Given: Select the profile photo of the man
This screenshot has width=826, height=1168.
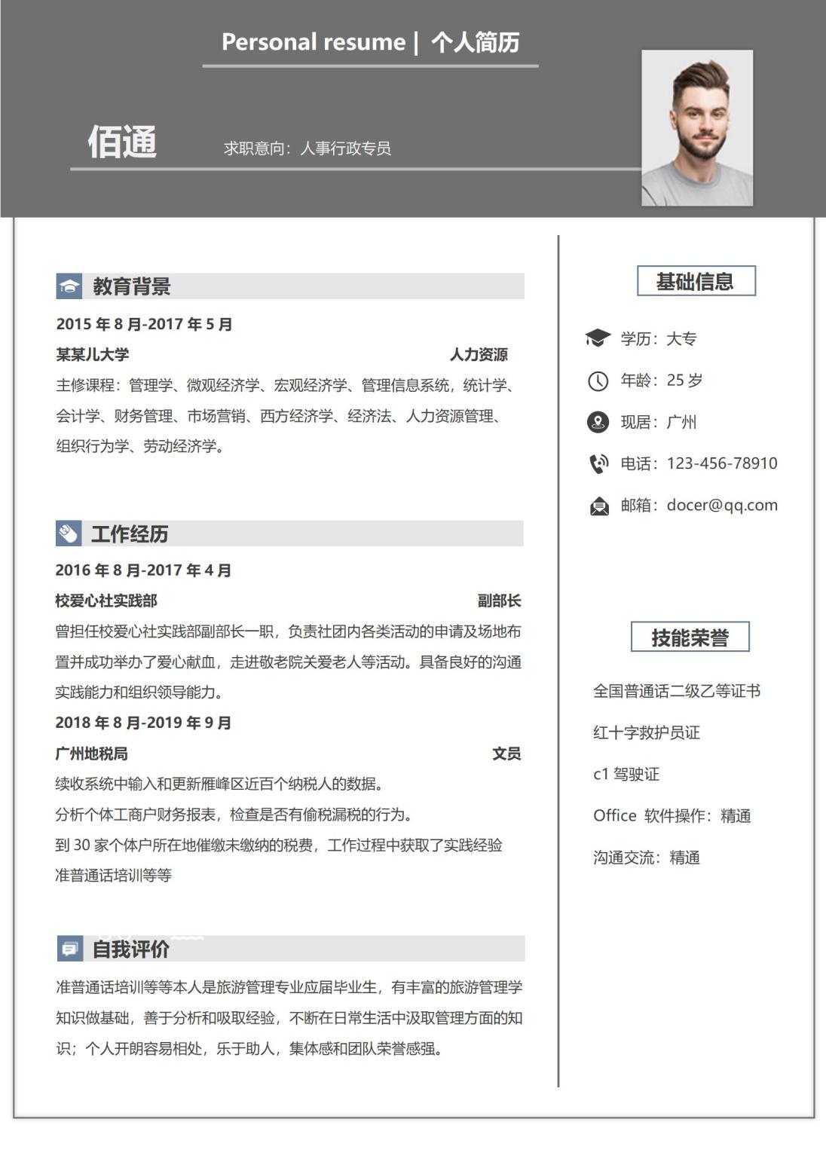Looking at the screenshot, I should click(697, 128).
